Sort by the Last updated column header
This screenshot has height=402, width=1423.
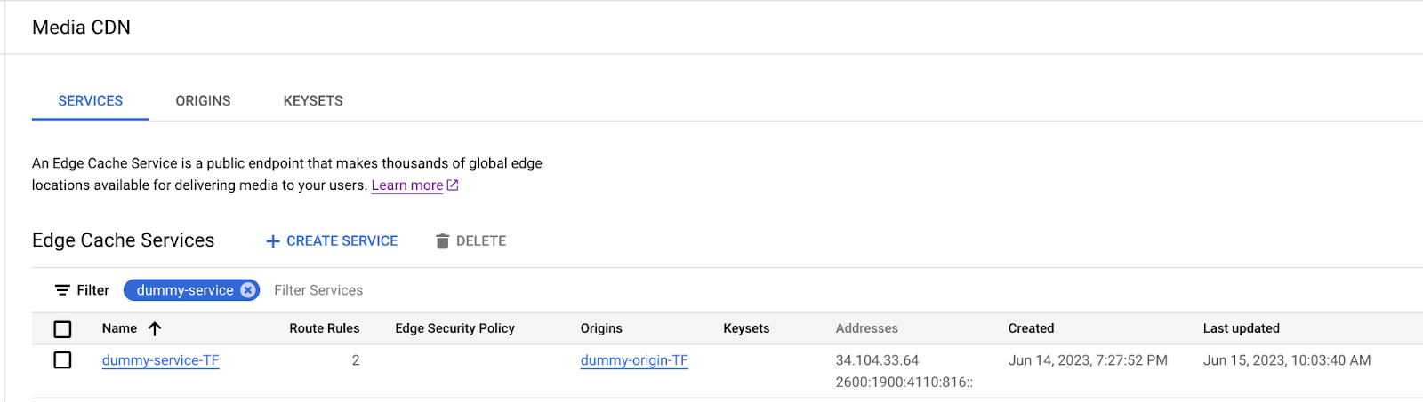coord(1241,328)
